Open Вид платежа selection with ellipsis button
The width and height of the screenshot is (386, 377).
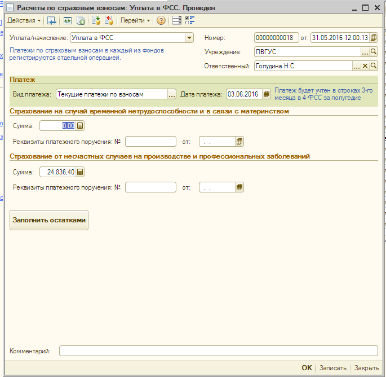[x=172, y=94]
